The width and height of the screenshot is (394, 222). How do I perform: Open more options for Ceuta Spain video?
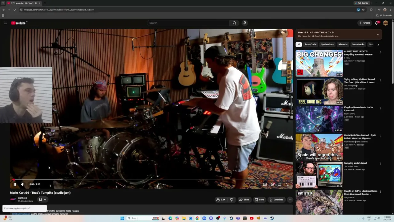380,136
